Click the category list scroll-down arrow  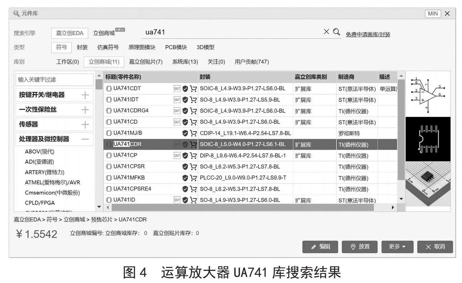[x=99, y=207]
